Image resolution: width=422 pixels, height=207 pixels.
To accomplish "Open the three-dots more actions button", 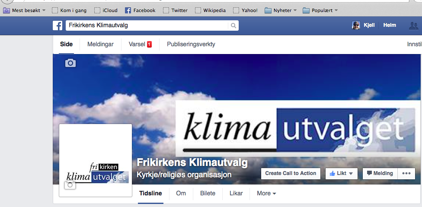I will [x=406, y=173].
